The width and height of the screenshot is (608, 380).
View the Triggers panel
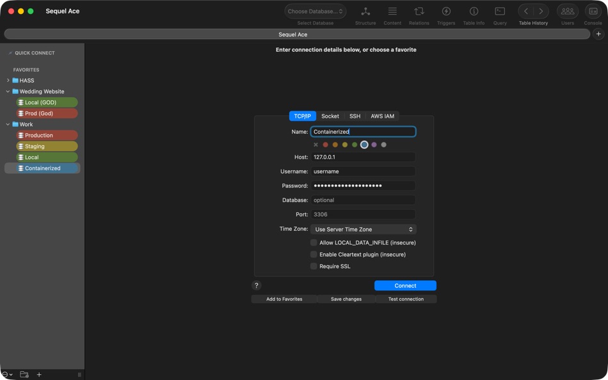tap(445, 14)
